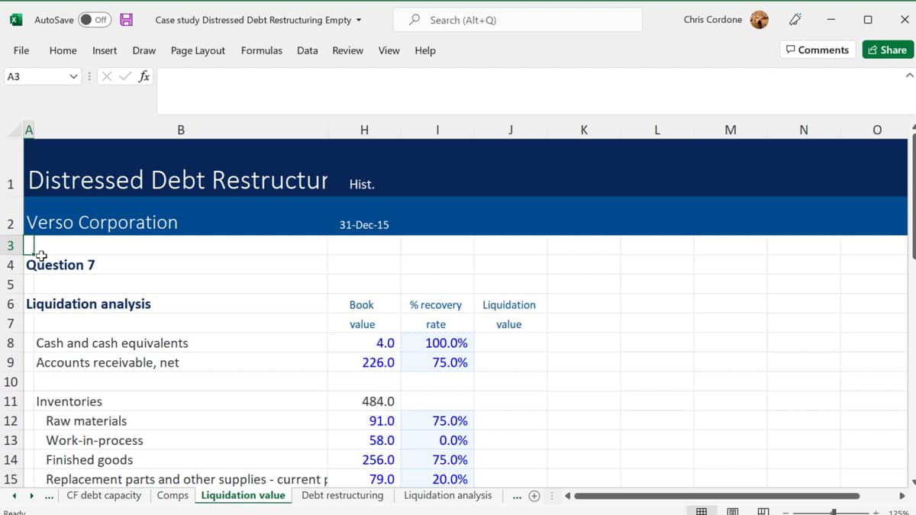
Task: Click the Verso Corporation cell
Action: [102, 223]
